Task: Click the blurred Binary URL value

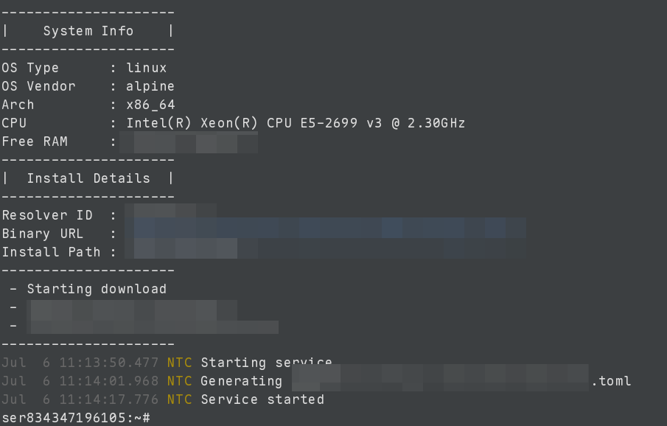Action: tap(324, 234)
